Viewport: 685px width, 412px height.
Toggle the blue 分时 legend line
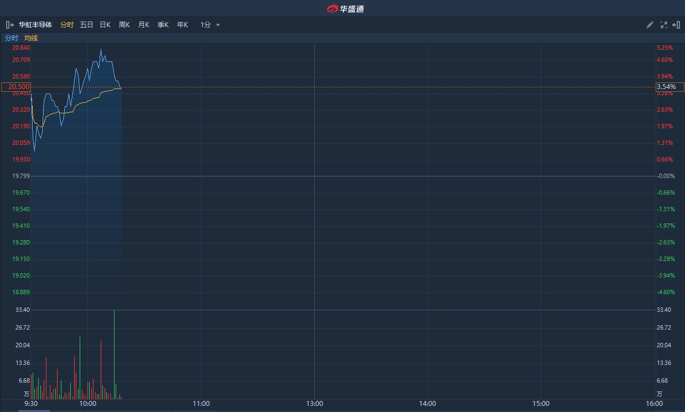(x=12, y=38)
